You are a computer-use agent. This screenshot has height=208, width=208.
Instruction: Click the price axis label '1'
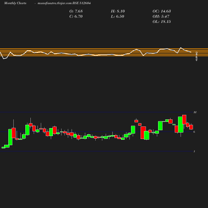coord(194,151)
